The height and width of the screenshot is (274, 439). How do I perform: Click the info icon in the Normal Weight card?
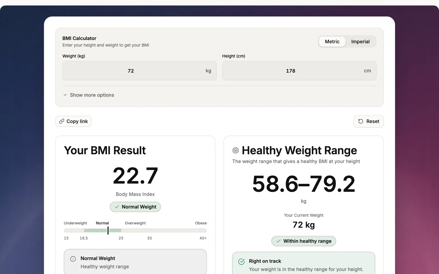tap(73, 259)
